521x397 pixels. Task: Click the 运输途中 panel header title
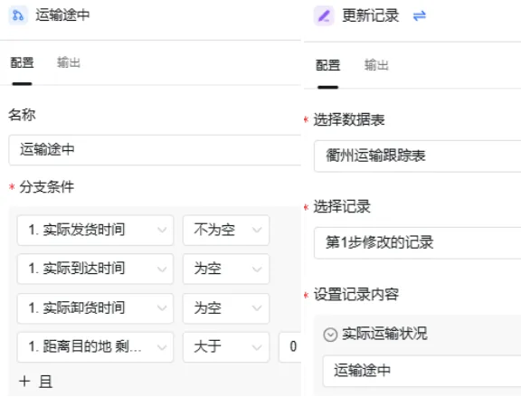point(62,15)
